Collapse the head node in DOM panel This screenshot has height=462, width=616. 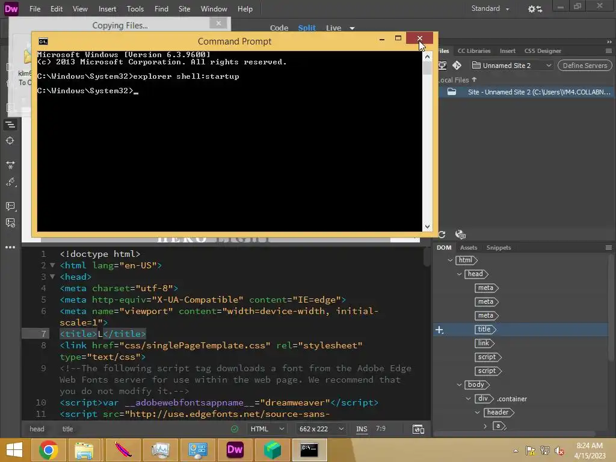[459, 274]
